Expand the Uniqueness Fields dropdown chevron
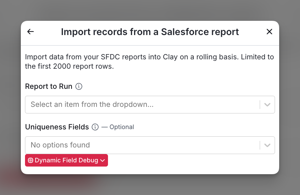 pos(267,145)
